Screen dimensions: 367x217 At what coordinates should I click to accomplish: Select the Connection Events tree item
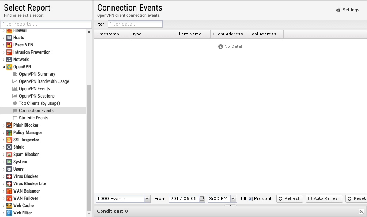click(43, 111)
